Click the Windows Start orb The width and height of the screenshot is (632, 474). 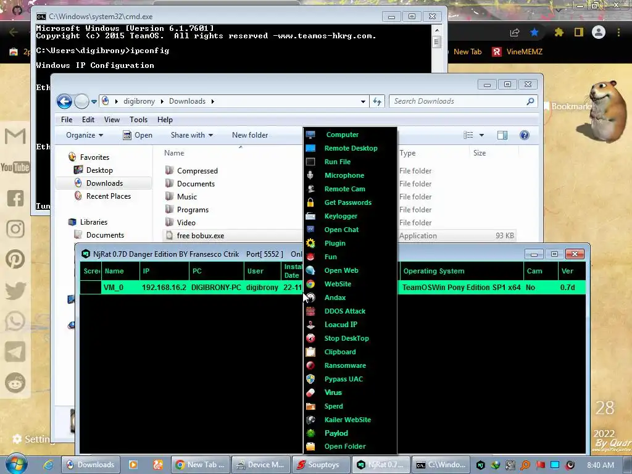(17, 464)
